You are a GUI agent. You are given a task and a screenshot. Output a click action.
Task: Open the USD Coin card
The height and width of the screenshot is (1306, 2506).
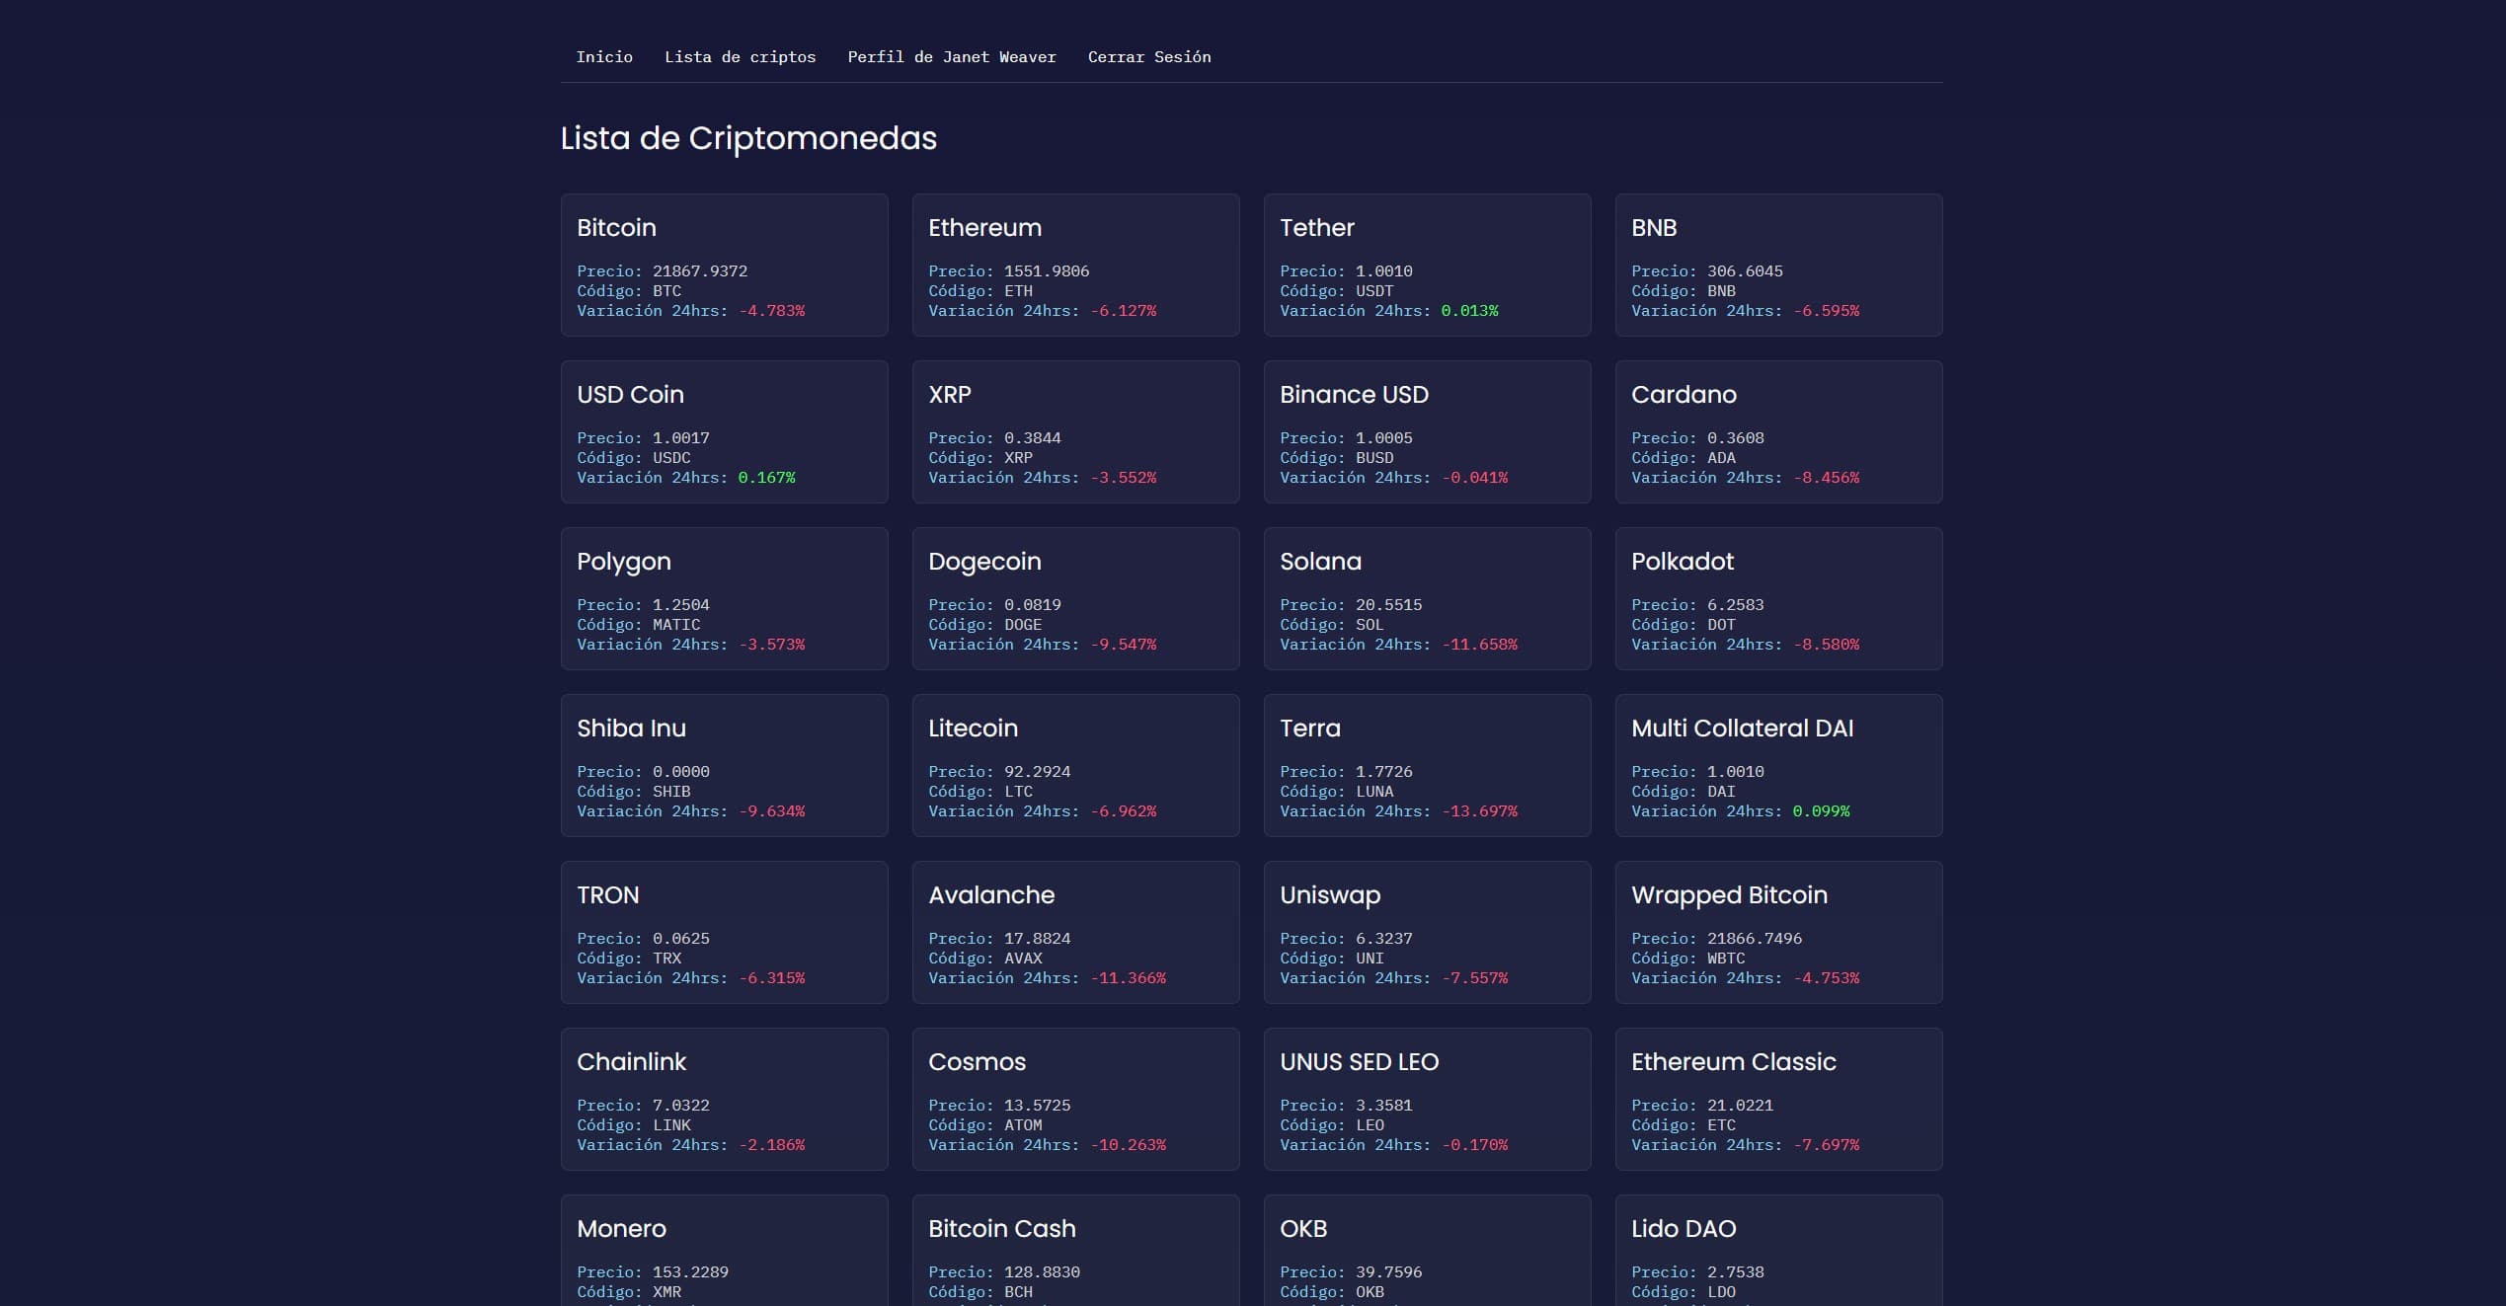click(725, 431)
